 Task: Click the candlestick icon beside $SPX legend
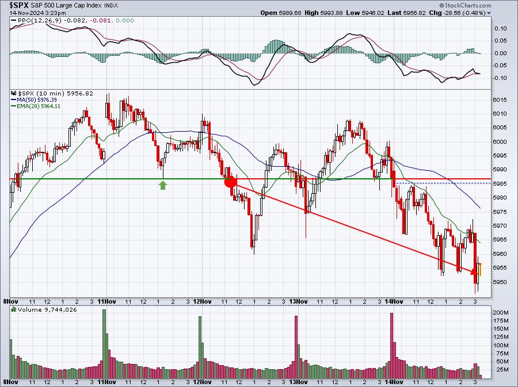(14, 93)
